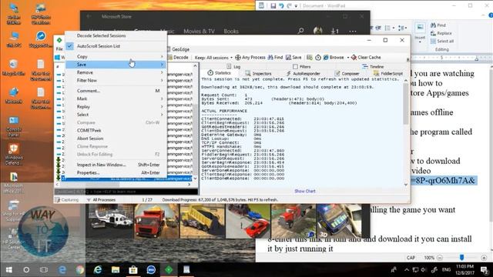Switch to Composer tab
Image resolution: width=493 pixels, height=277 pixels.
(x=347, y=73)
